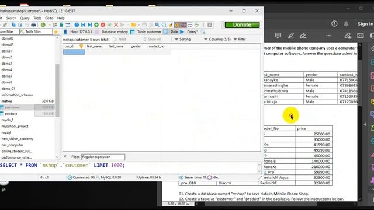Switch to the Data tab

[x=171, y=32]
